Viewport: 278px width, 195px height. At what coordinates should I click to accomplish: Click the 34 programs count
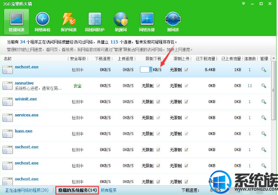point(23,42)
